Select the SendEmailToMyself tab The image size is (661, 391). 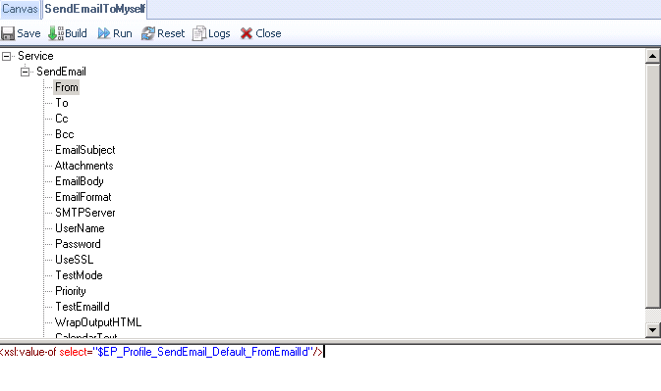coord(95,9)
